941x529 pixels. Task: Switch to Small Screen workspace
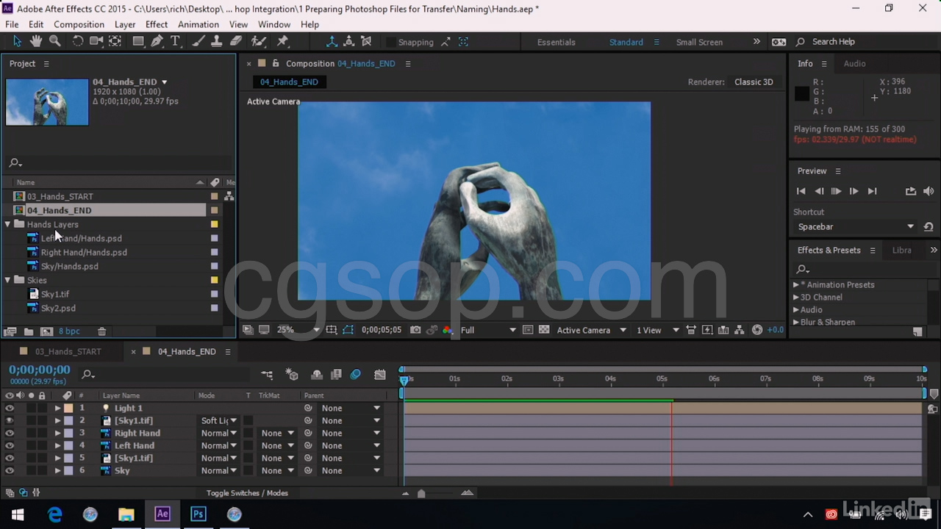[699, 42]
